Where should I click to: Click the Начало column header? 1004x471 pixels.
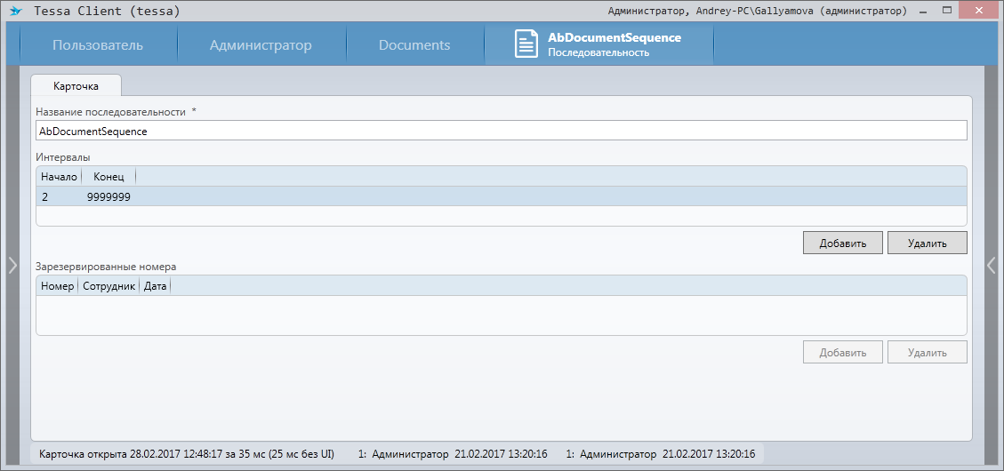(59, 177)
